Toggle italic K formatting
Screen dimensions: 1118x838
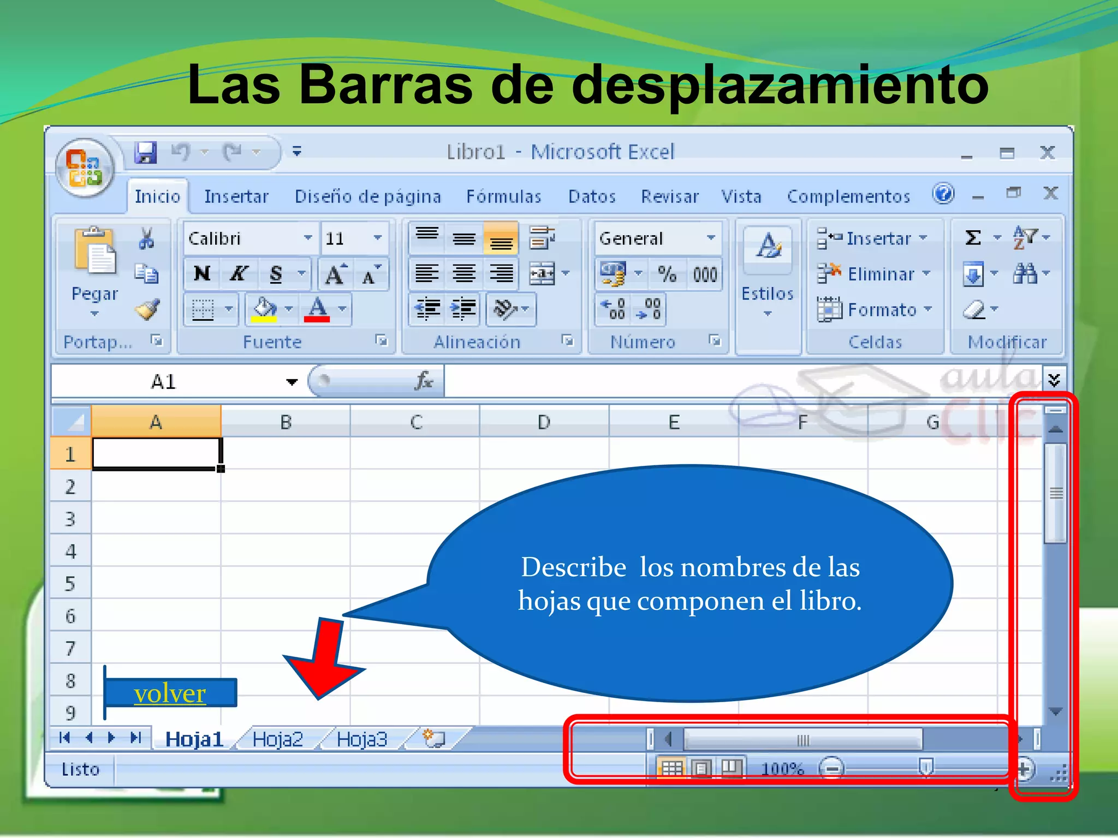tap(239, 273)
